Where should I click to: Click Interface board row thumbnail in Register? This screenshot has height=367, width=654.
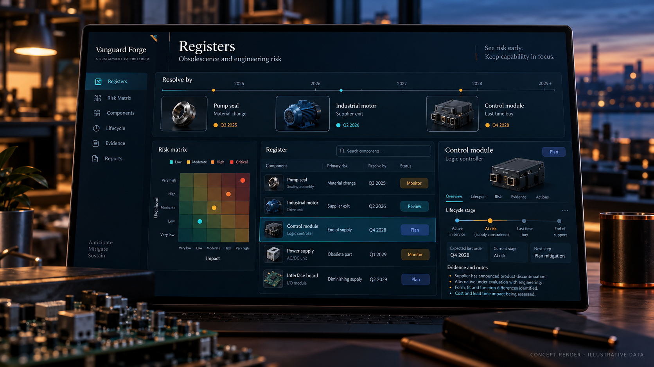coord(273,279)
